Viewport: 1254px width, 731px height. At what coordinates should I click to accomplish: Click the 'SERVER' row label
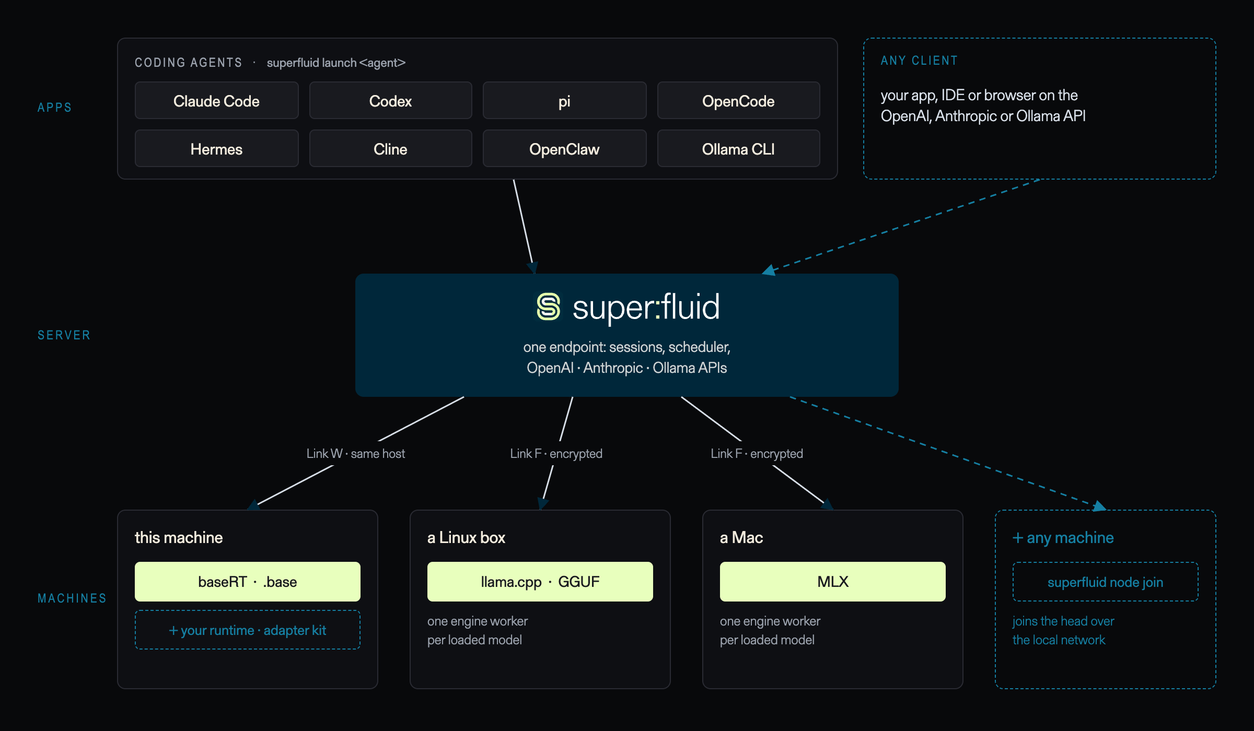(x=64, y=335)
